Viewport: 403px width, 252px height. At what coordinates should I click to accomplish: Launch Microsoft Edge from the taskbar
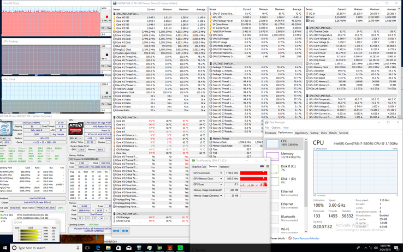click(x=98, y=248)
